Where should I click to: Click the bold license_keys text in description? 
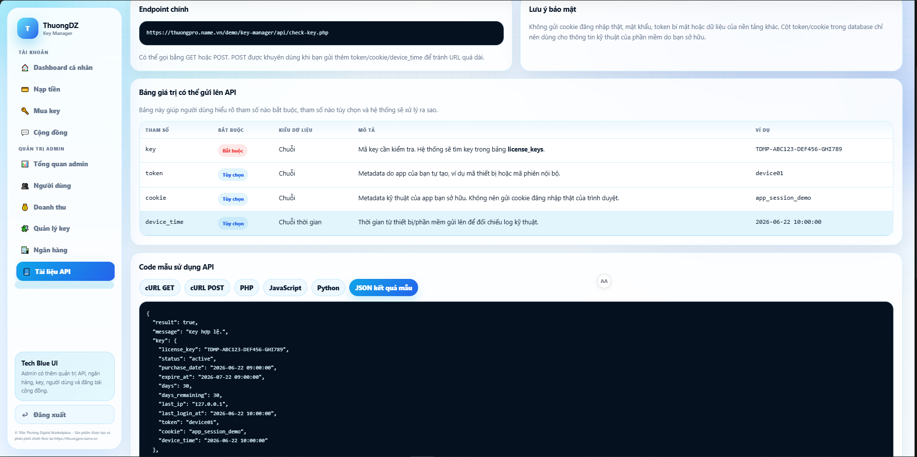coord(525,150)
